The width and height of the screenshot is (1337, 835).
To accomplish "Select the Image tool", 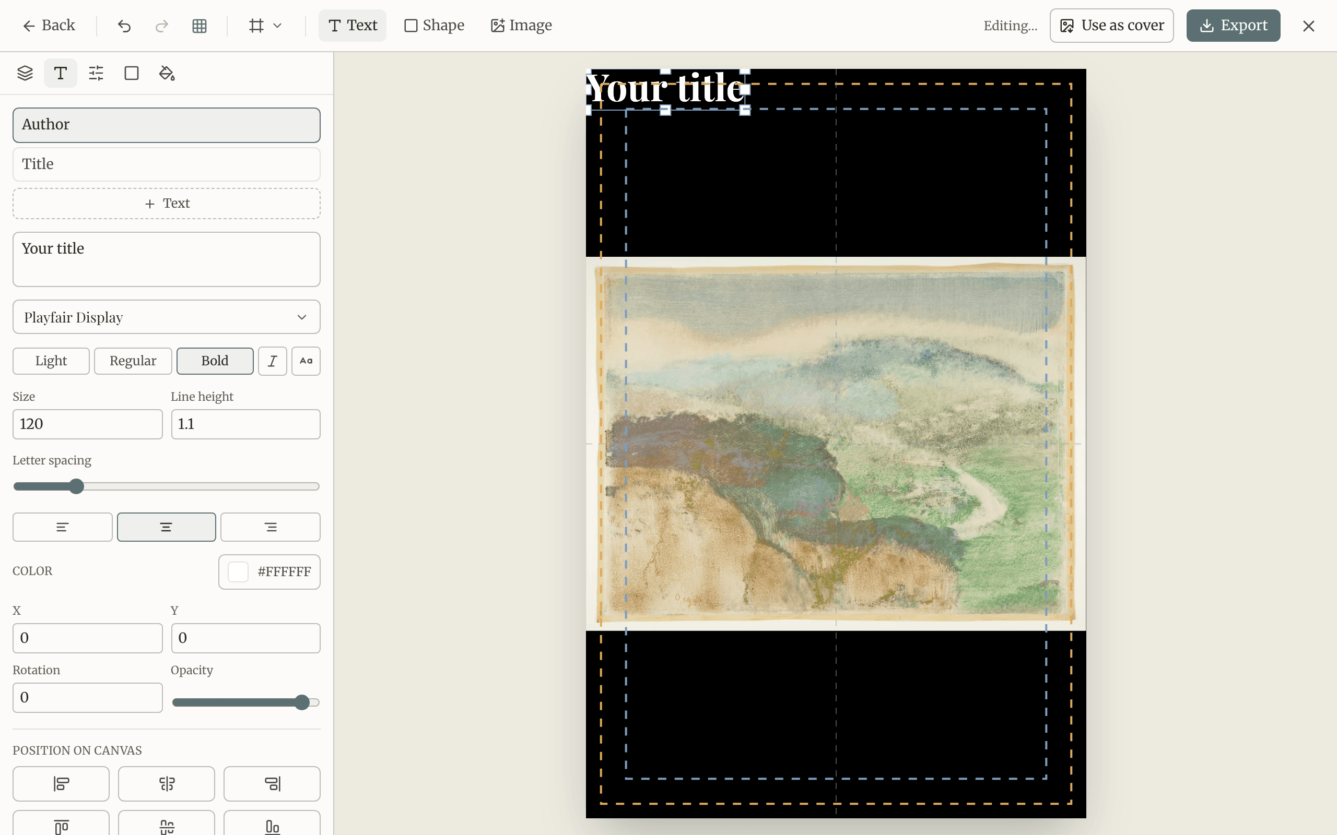I will point(521,26).
